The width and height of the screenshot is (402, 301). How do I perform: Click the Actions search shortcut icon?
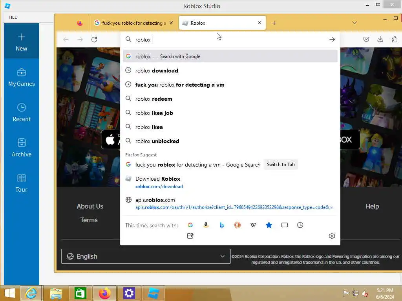190,236
